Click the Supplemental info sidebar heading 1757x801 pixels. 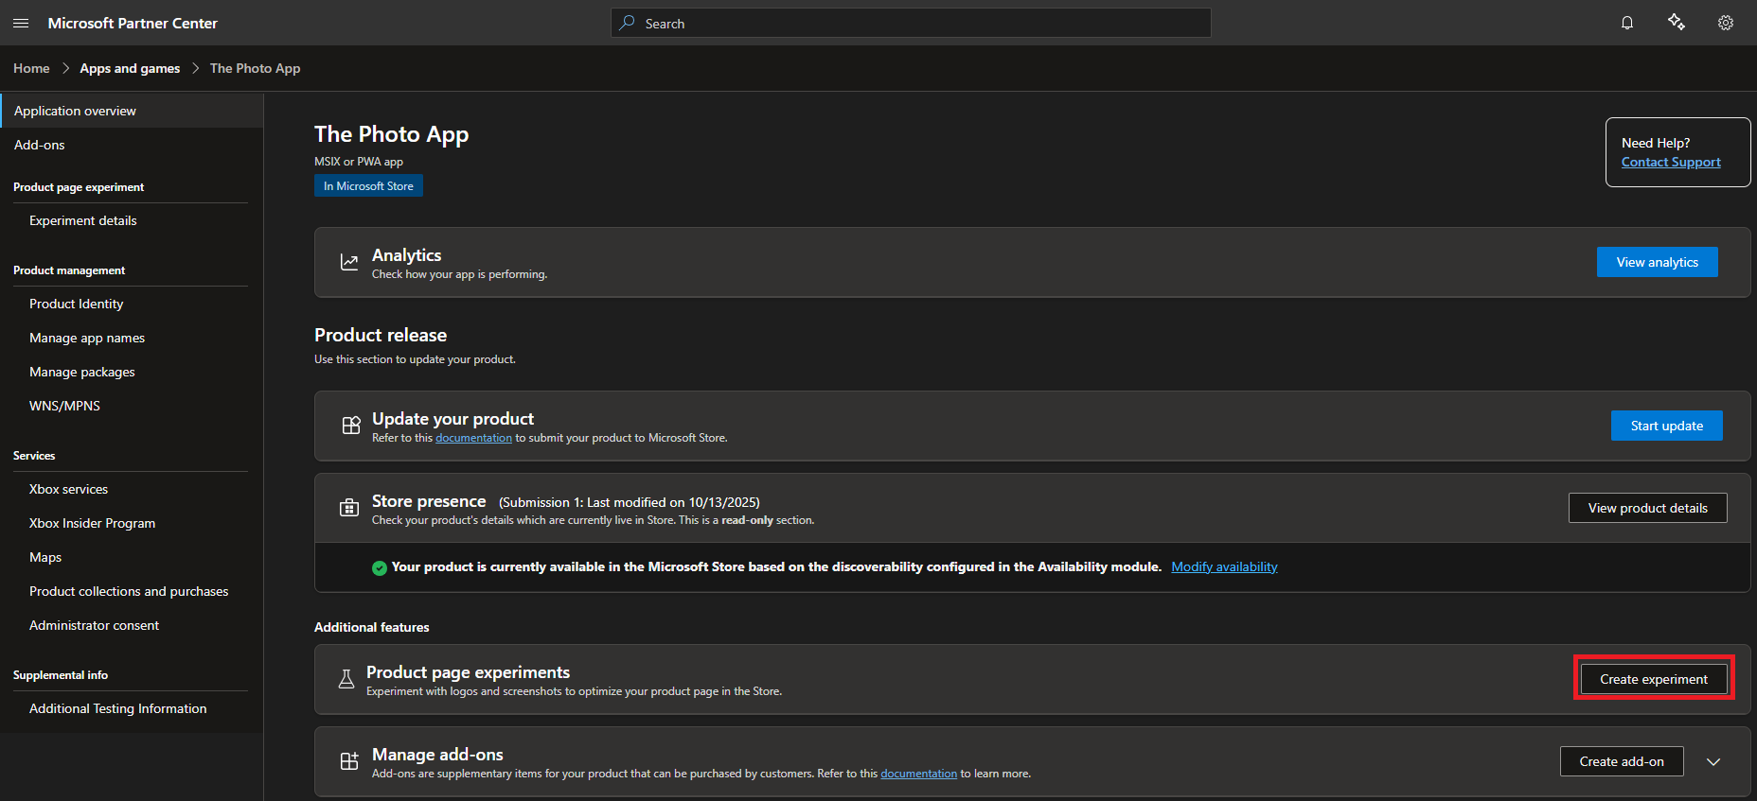pyautogui.click(x=61, y=675)
